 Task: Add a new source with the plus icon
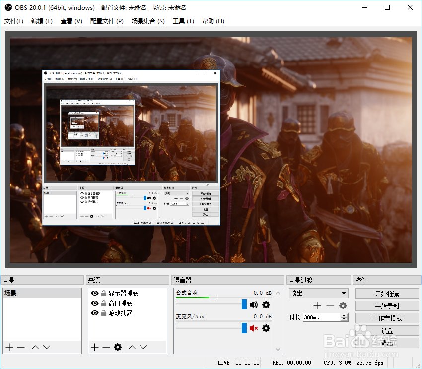click(94, 347)
